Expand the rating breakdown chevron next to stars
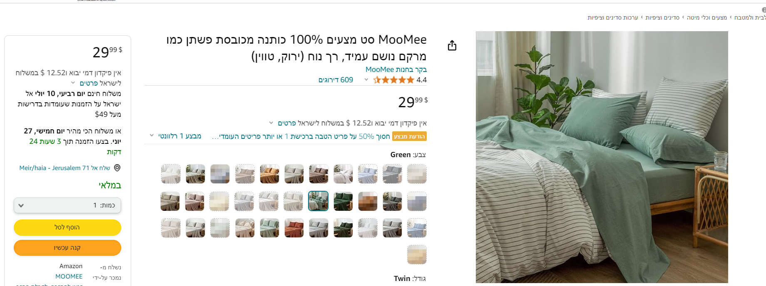The width and height of the screenshot is (766, 286). [366, 79]
